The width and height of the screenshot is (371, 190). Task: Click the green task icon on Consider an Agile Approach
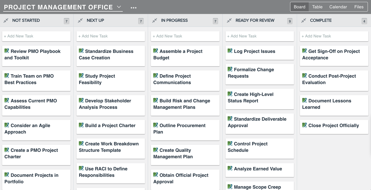7,125
